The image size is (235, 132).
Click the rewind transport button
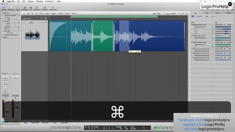59,128
